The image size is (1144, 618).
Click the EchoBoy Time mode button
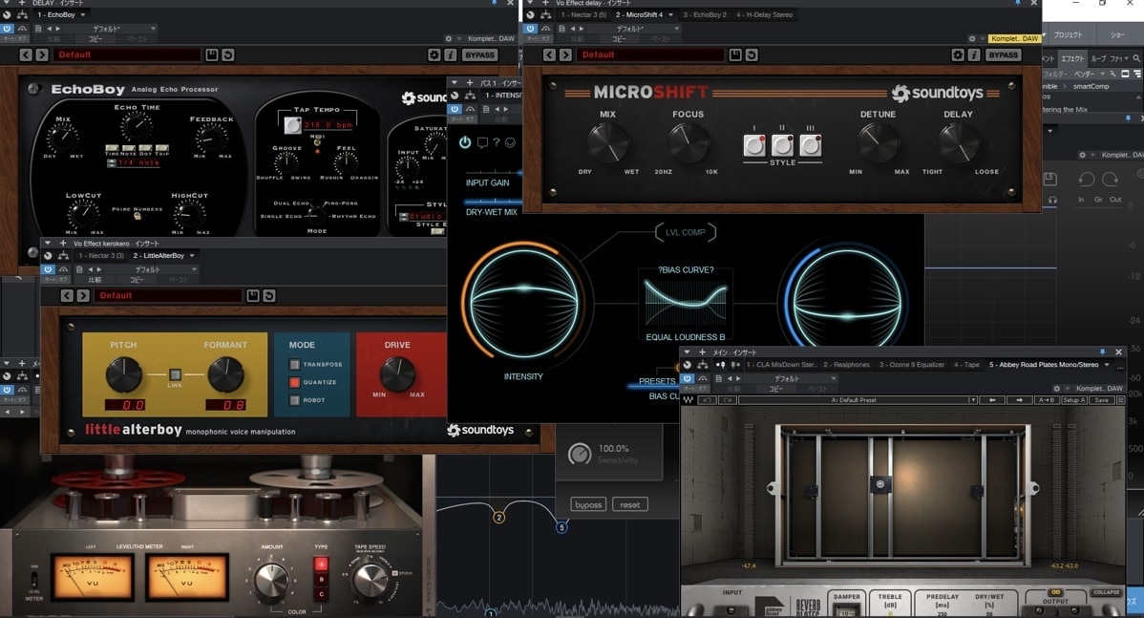coord(112,148)
